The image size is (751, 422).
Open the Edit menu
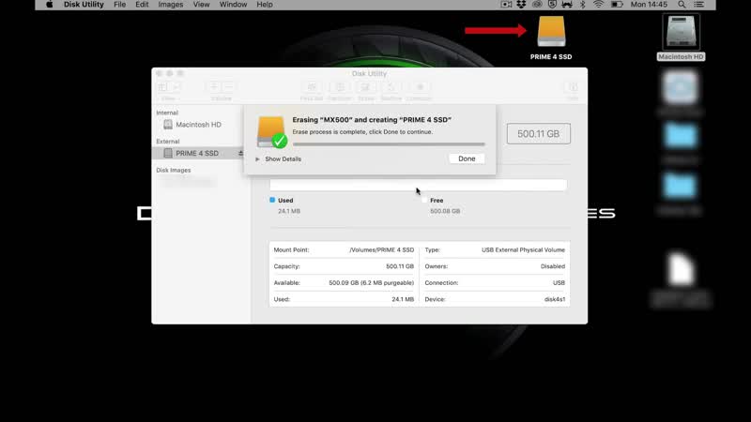[142, 5]
